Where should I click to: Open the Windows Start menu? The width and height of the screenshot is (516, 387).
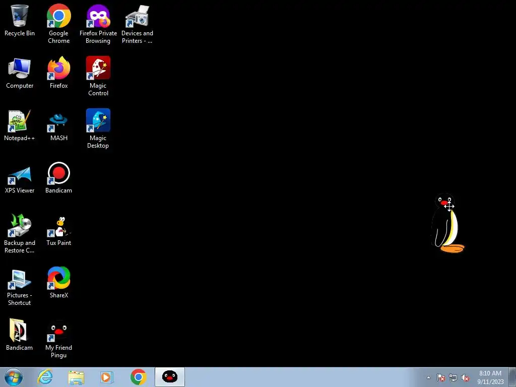point(14,377)
